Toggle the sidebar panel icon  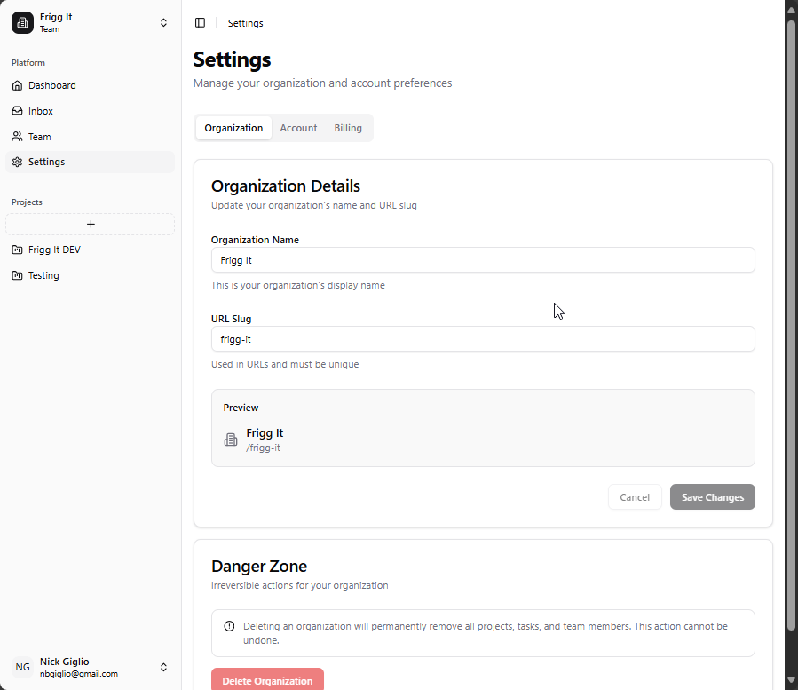(200, 23)
